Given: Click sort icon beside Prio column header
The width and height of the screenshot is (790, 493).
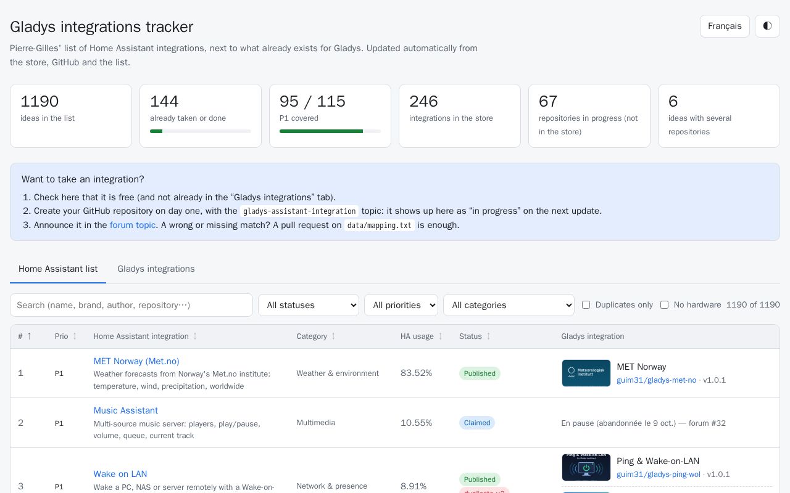Looking at the screenshot, I should coord(75,336).
